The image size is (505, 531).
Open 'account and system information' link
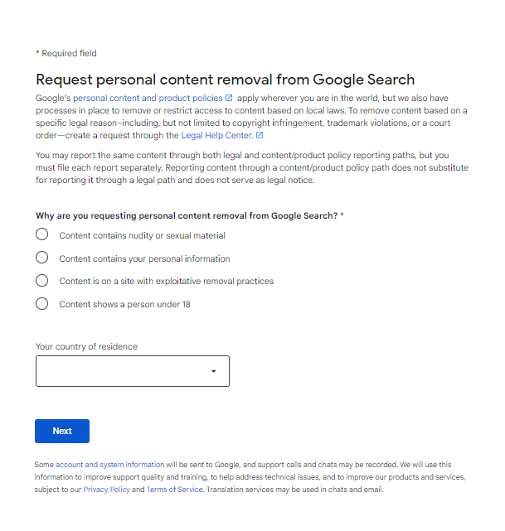109,465
